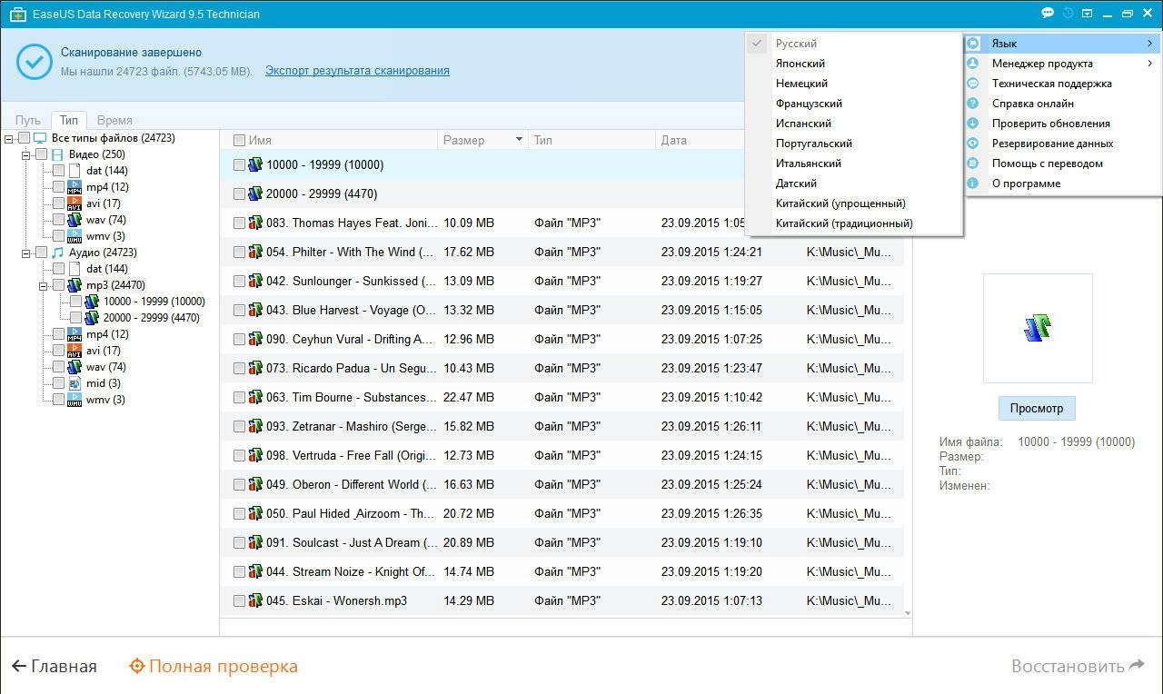Start Полная проверка deep scan
Screen dimensions: 1163x694
pos(214,666)
